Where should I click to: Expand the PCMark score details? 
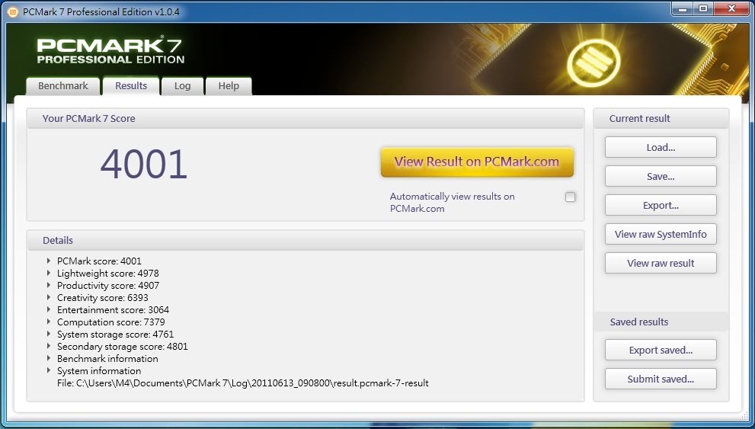coord(49,261)
